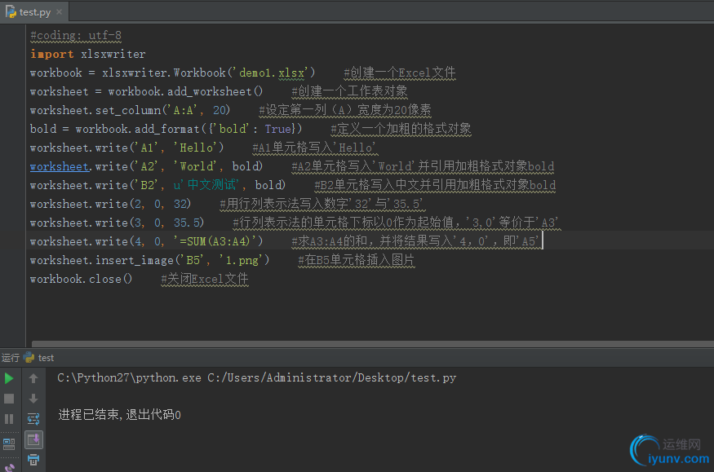This screenshot has height=472, width=714.
Task: Close the test.py tab
Action: [60, 12]
